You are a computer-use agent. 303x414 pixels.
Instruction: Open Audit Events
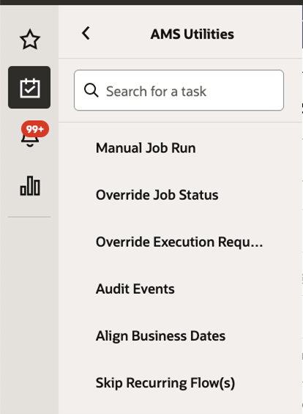(135, 289)
